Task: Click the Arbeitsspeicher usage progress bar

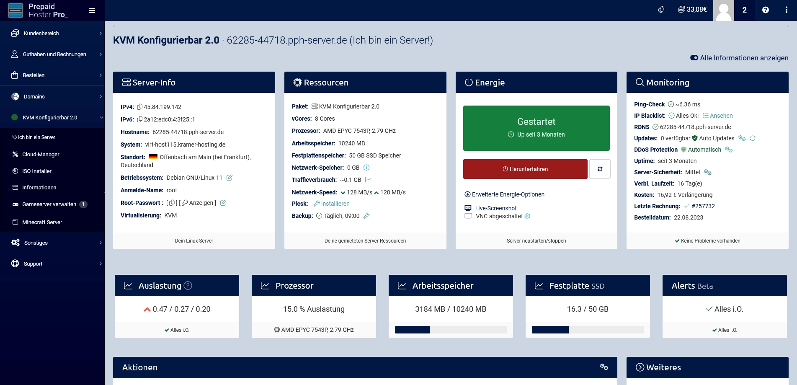Action: [451, 330]
